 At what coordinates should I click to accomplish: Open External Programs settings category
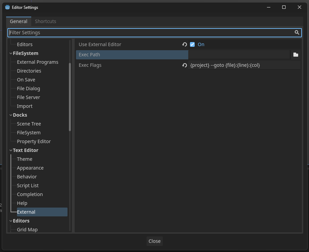[38, 62]
